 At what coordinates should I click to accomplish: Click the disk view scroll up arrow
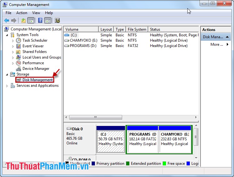point(196,125)
